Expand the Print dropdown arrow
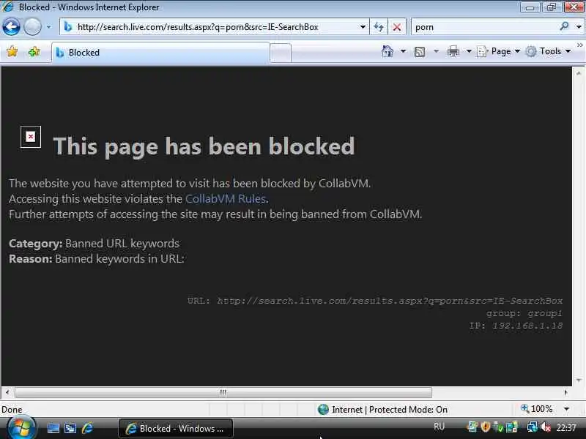This screenshot has width=586, height=439. point(469,51)
